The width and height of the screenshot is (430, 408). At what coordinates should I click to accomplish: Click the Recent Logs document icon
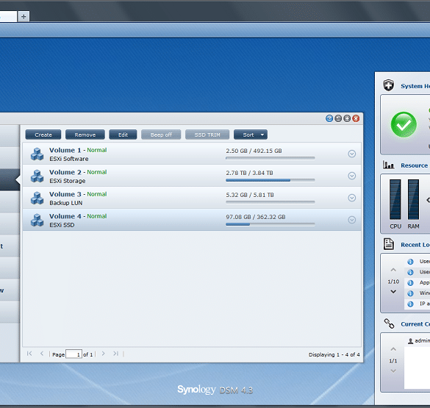[389, 244]
